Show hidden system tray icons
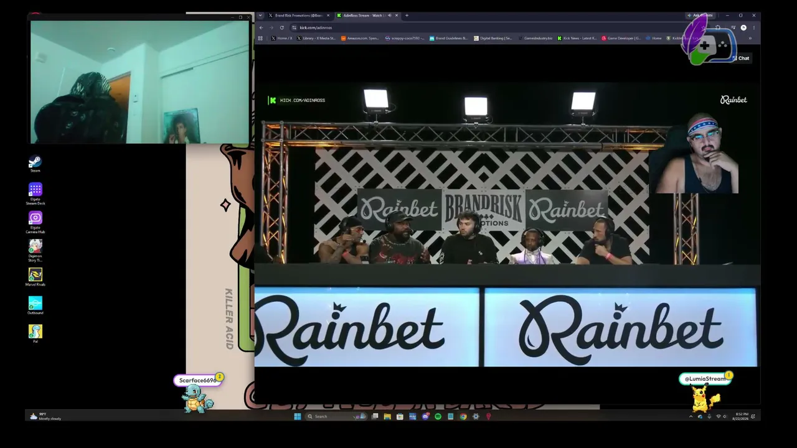 tap(691, 416)
